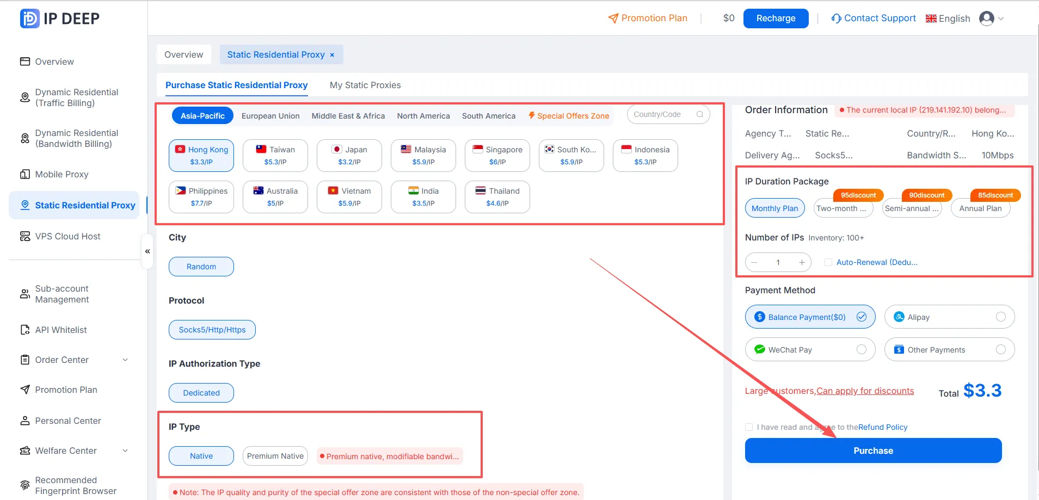
Task: Click the Contact Support headset icon
Action: point(837,18)
